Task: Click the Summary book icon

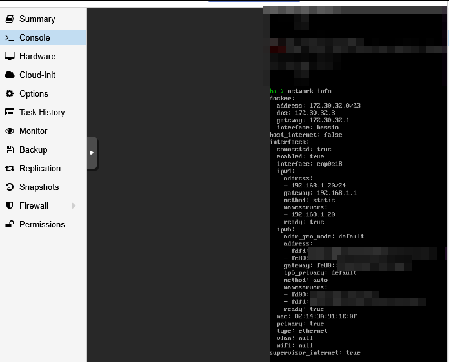Action: (x=10, y=19)
